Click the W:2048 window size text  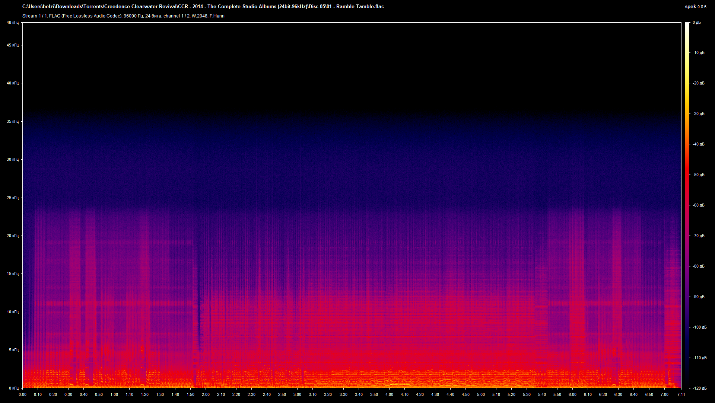[200, 16]
